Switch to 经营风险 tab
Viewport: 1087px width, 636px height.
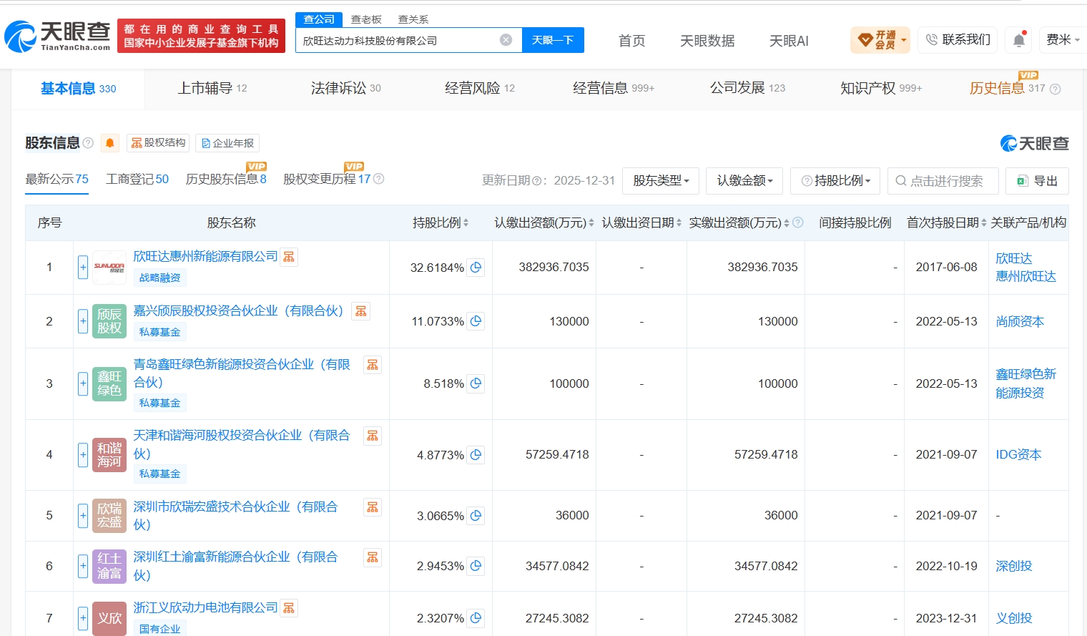coord(479,89)
